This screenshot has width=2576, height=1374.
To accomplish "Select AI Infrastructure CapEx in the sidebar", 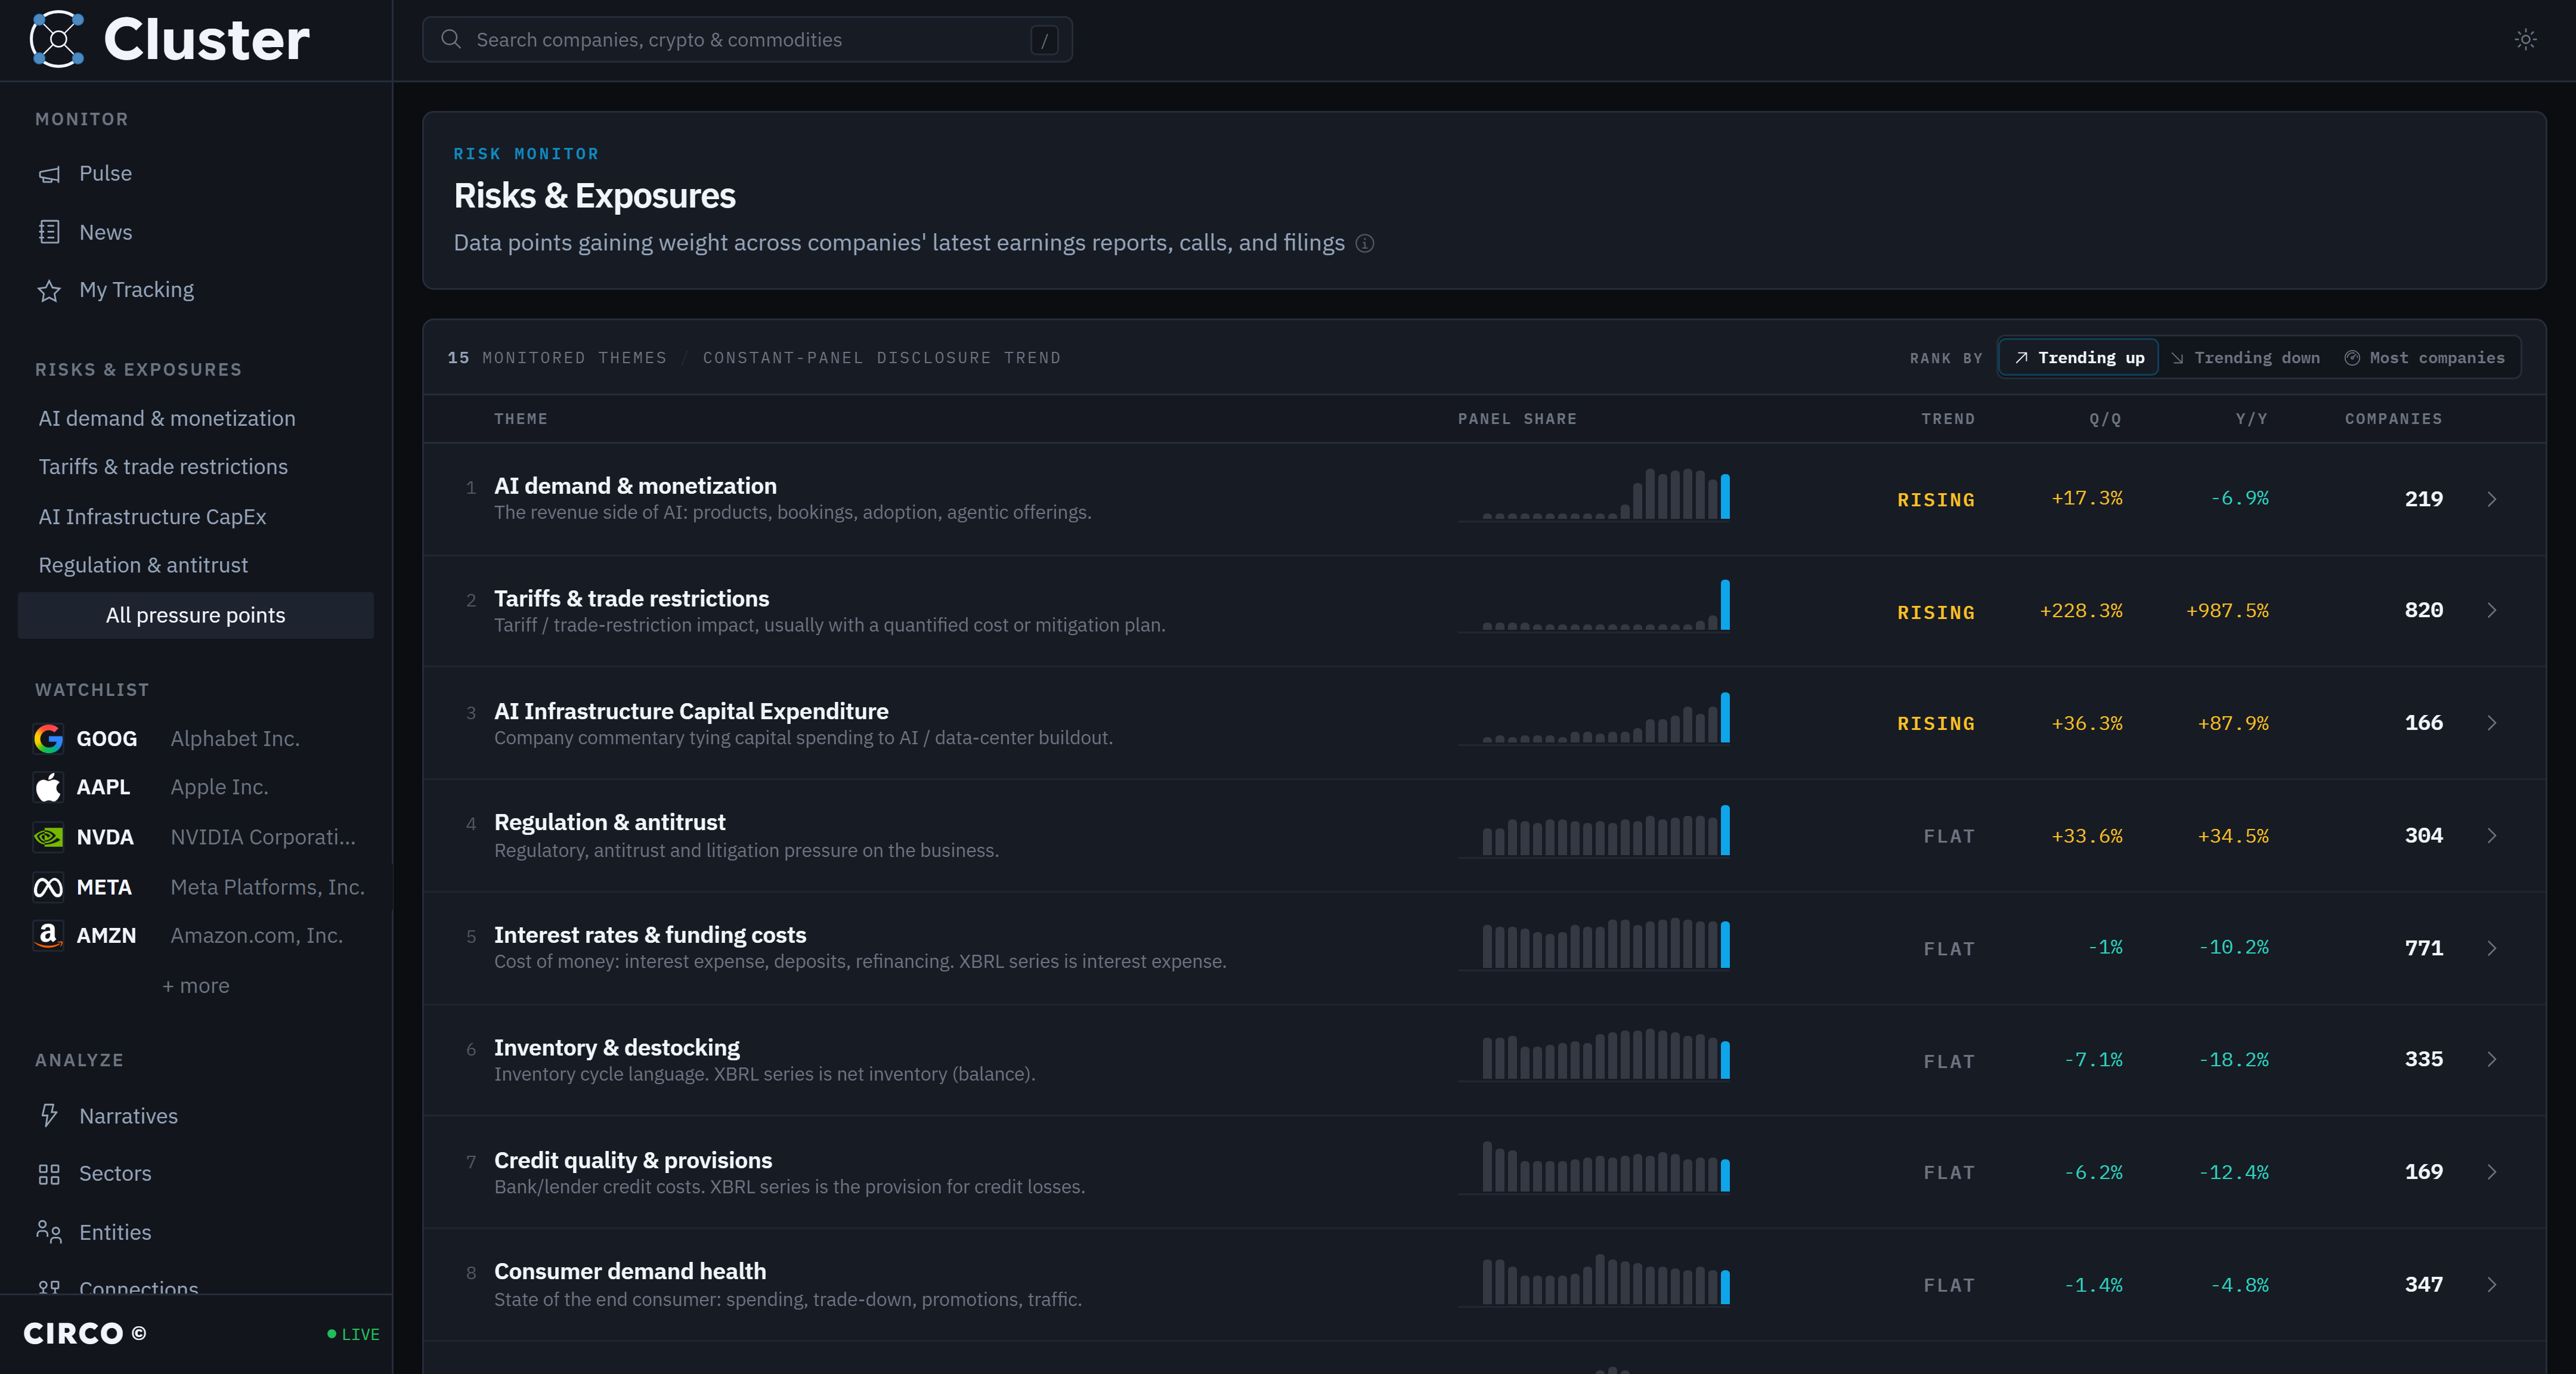I will click(x=152, y=517).
